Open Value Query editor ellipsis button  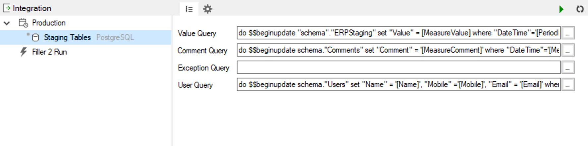point(568,33)
